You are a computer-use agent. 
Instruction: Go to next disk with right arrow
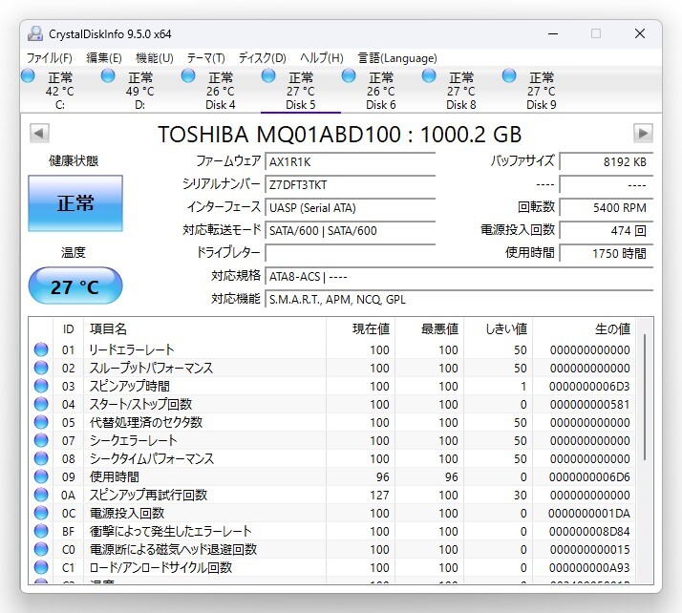pyautogui.click(x=643, y=134)
